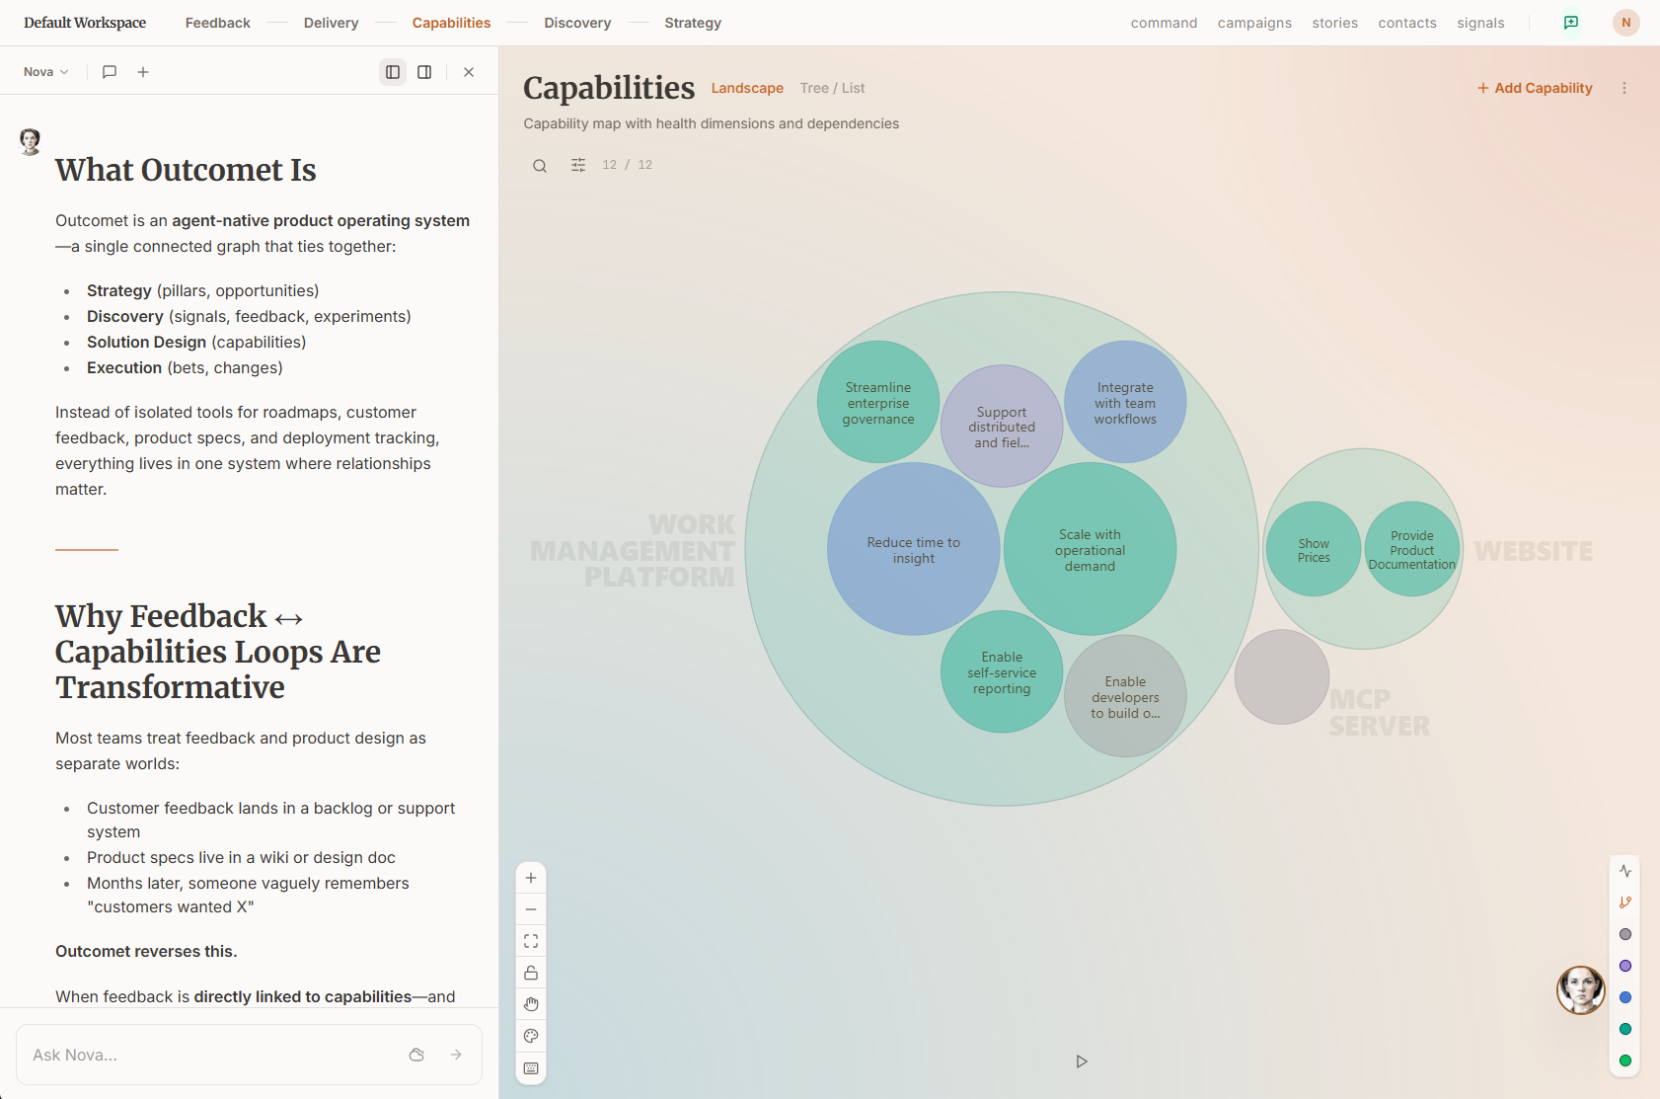Switch to right split panel layout
The image size is (1660, 1099).
[424, 72]
